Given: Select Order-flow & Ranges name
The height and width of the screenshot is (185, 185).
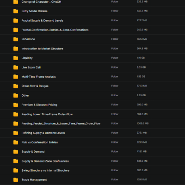Looking at the screenshot, I should point(35,86).
